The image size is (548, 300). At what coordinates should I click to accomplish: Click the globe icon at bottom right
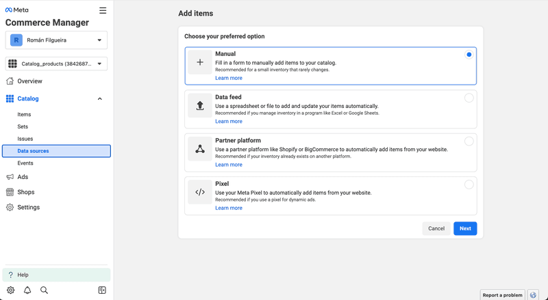point(533,295)
